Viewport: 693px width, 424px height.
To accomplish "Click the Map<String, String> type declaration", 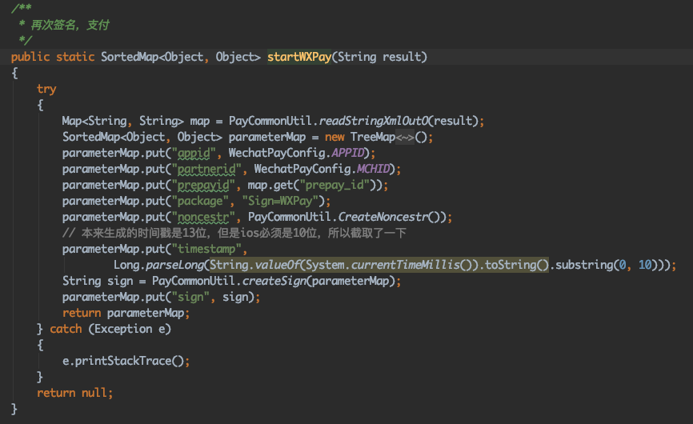I will pyautogui.click(x=123, y=121).
